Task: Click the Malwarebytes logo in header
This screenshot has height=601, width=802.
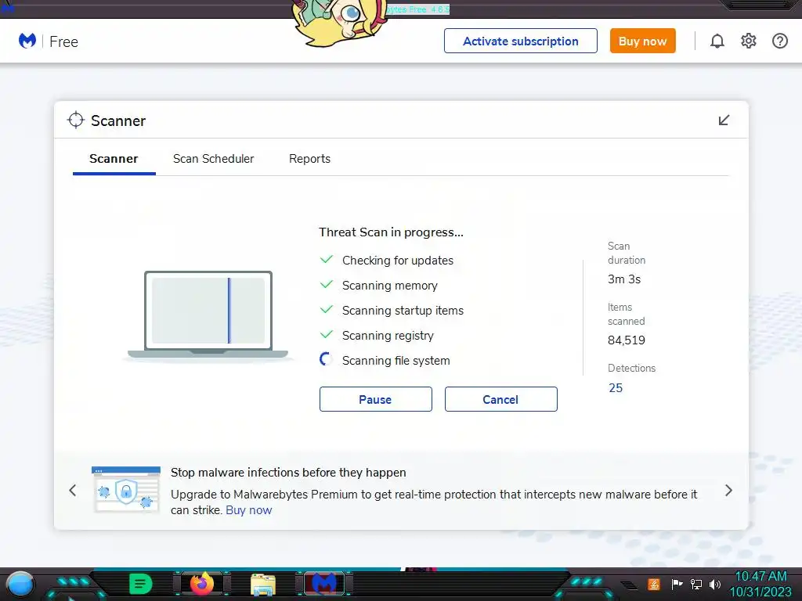Action: coord(27,41)
